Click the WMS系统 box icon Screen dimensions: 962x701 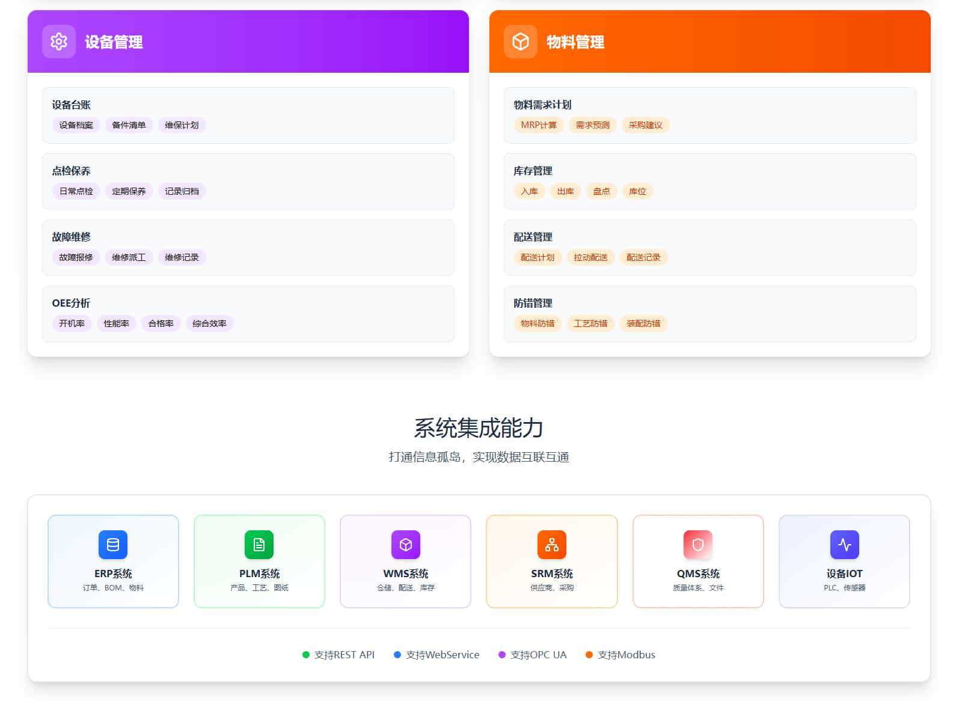406,545
